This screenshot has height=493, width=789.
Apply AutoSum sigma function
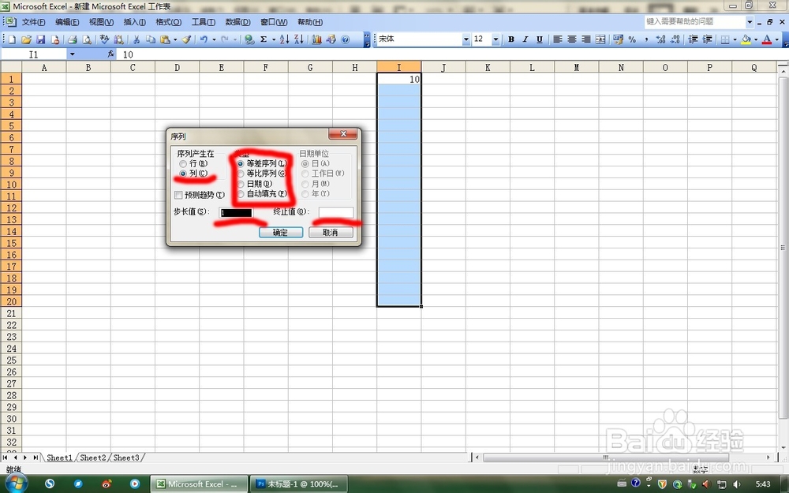coord(264,39)
